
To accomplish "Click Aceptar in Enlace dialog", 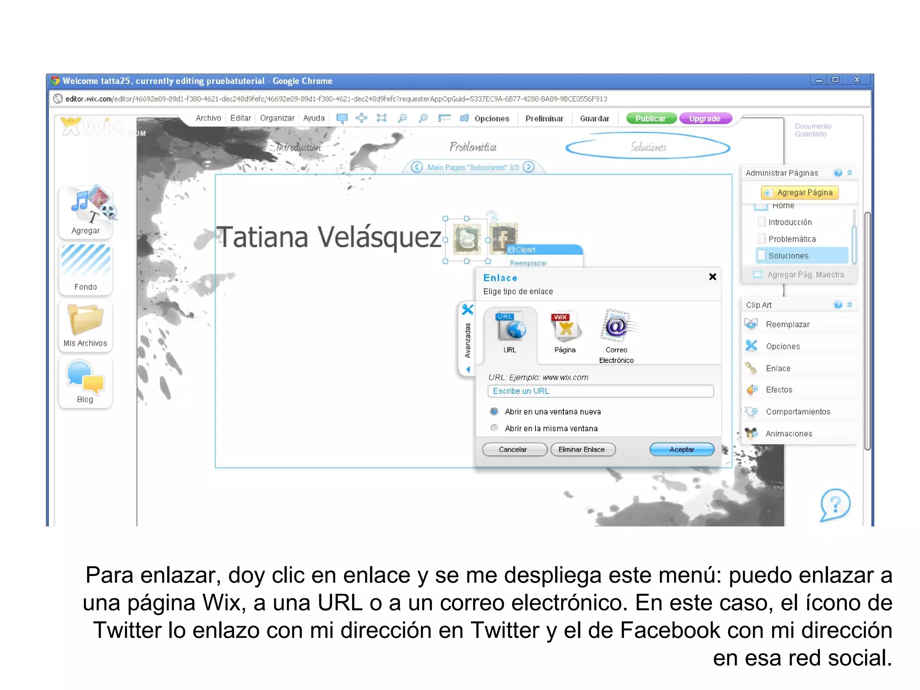I will (x=682, y=449).
